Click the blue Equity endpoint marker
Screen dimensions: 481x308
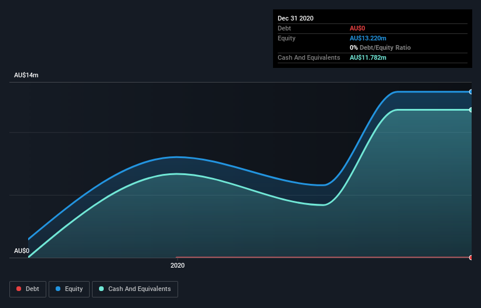pos(471,91)
